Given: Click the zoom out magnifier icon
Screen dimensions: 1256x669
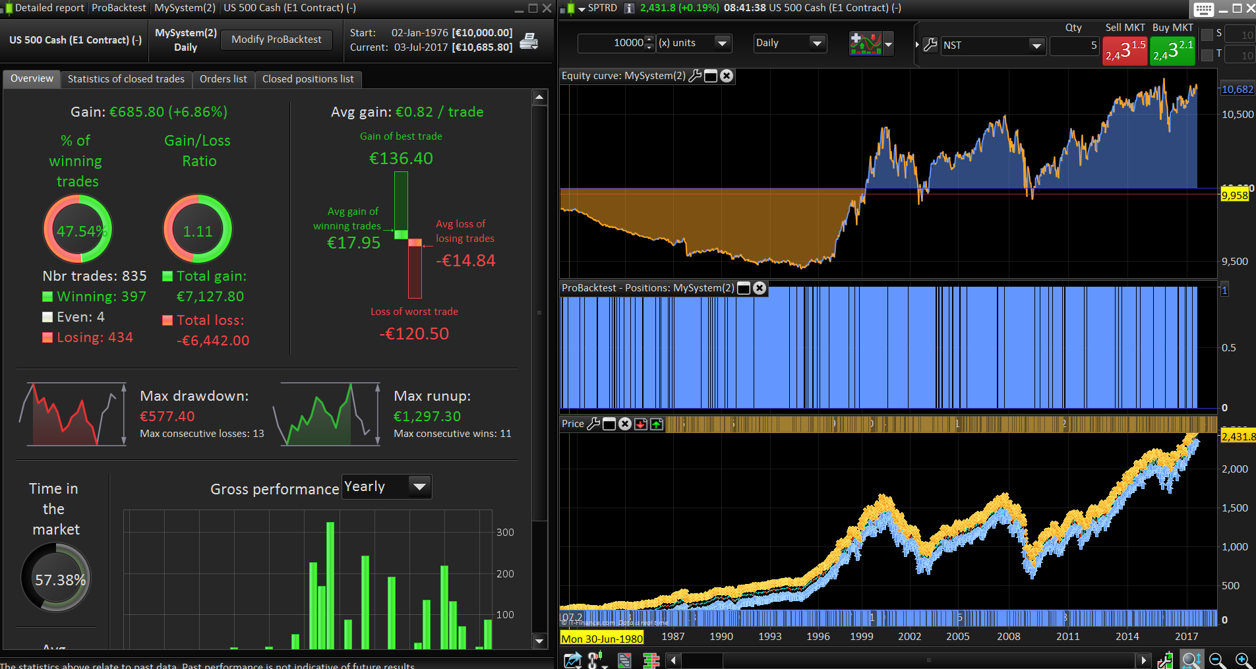Looking at the screenshot, I should [1217, 660].
